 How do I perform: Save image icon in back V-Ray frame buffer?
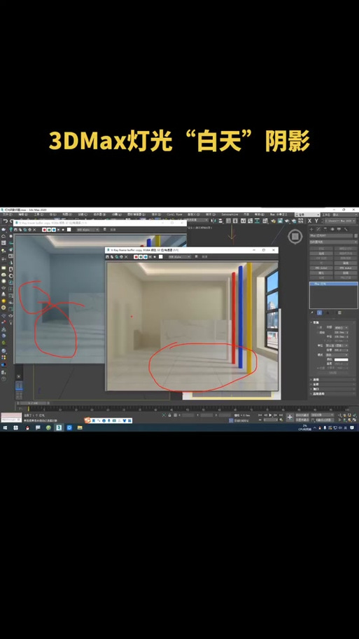click(x=16, y=229)
